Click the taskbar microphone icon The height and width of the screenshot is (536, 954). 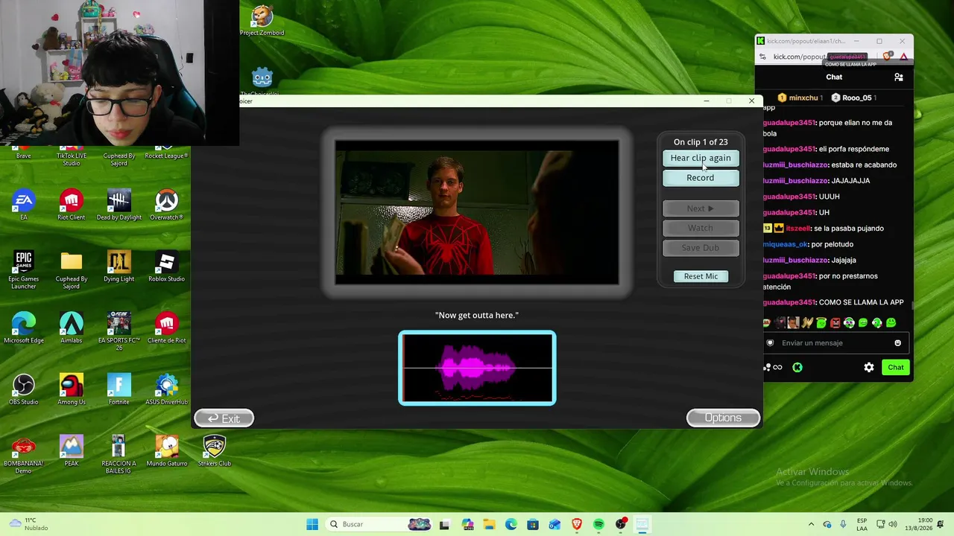point(843,524)
